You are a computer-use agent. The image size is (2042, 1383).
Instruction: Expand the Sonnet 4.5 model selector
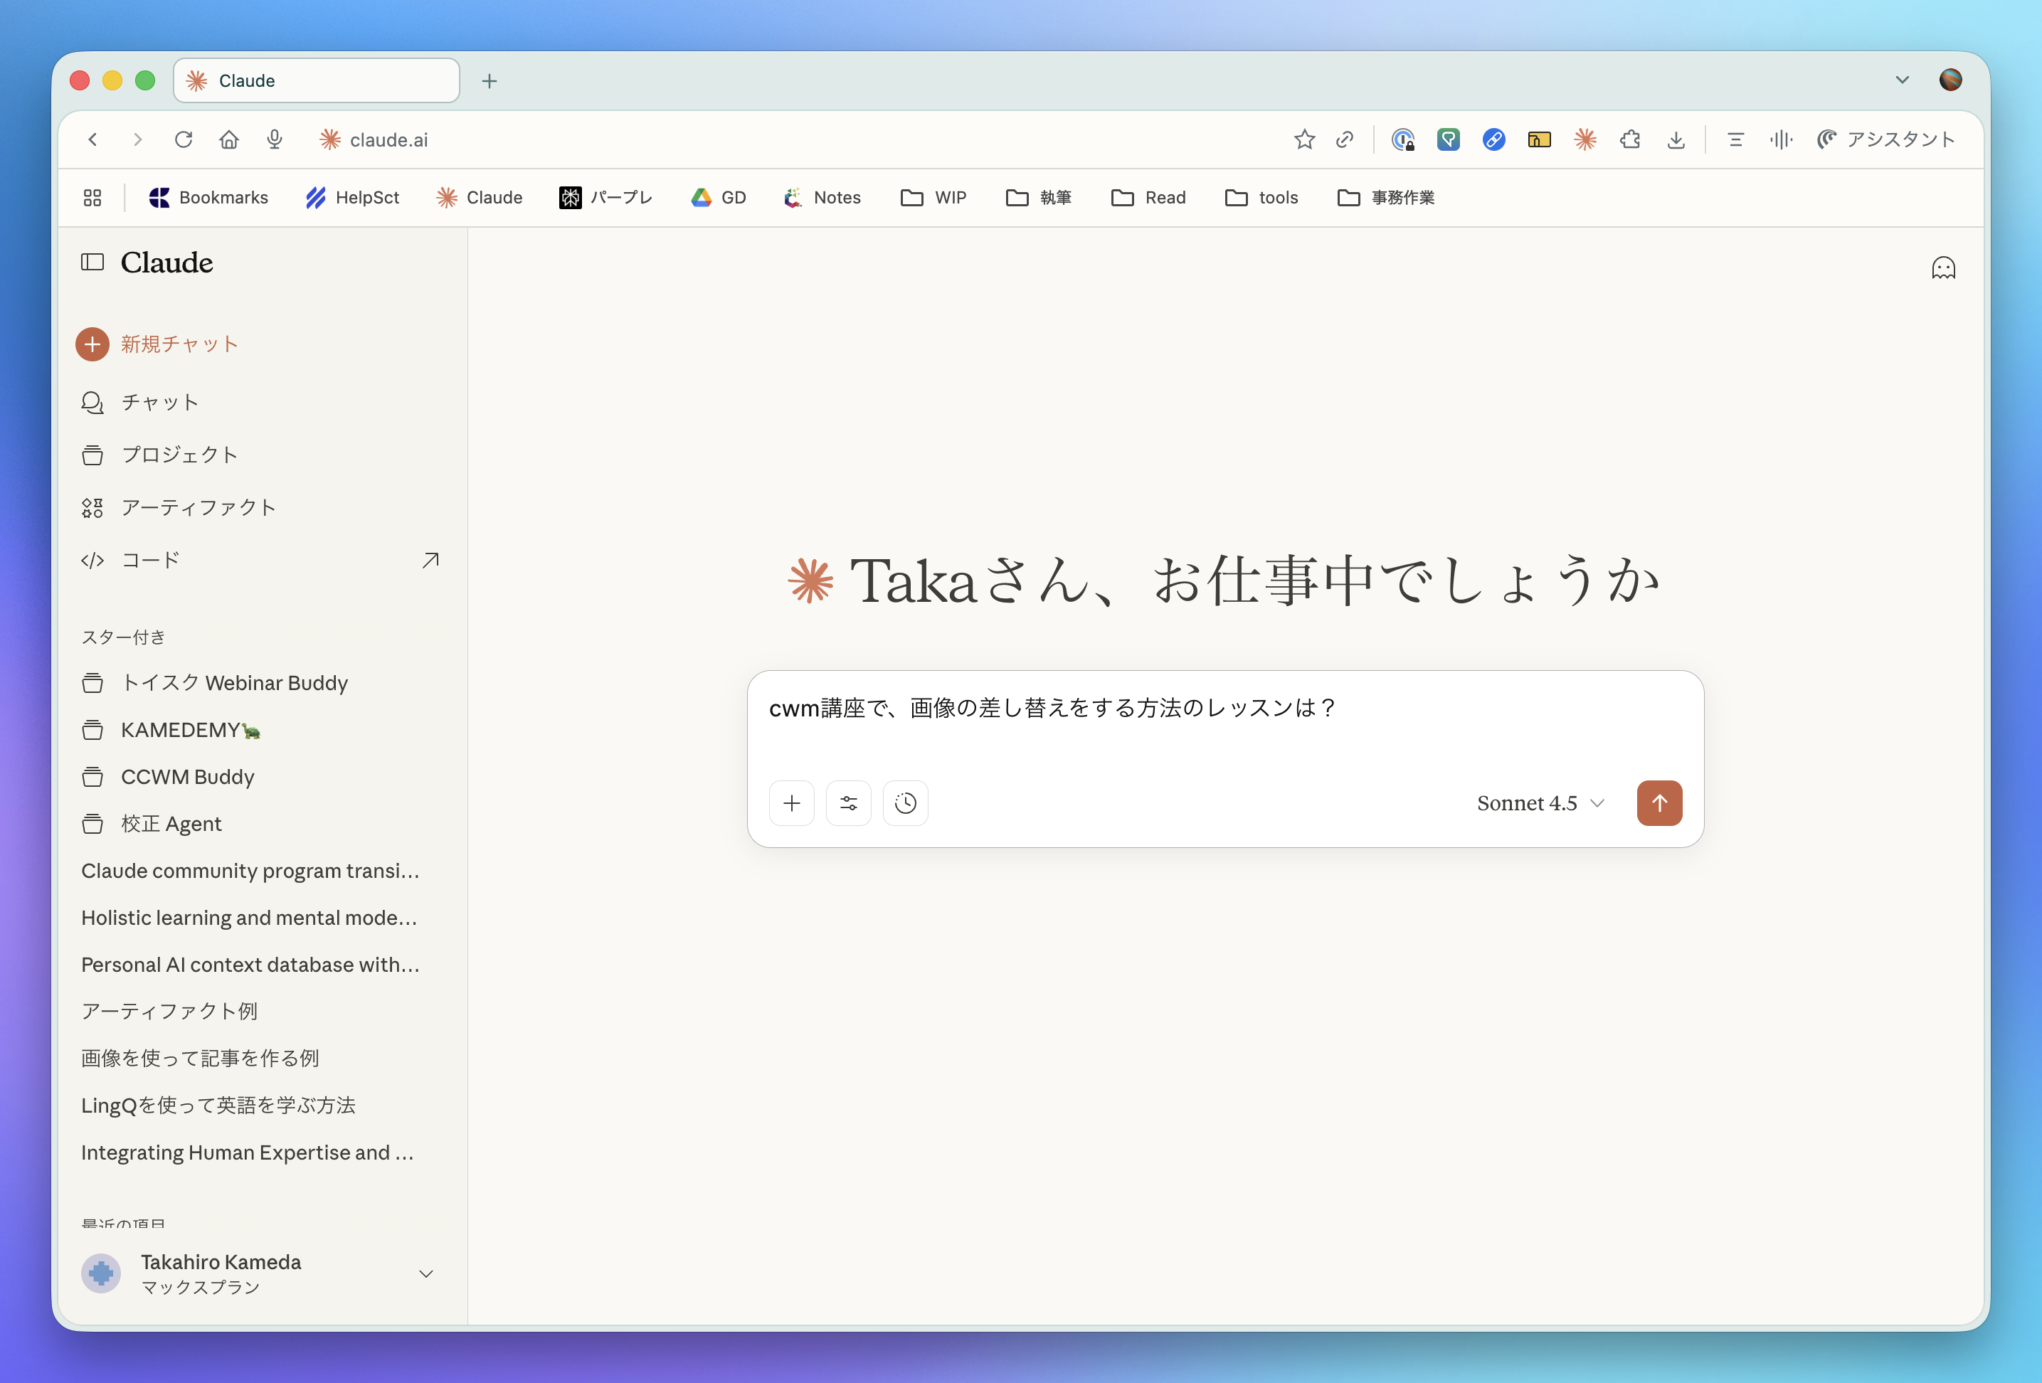pyautogui.click(x=1540, y=803)
